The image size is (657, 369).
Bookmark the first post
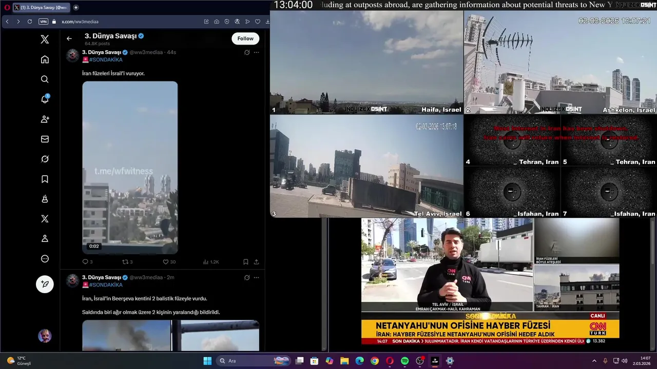[x=246, y=262]
